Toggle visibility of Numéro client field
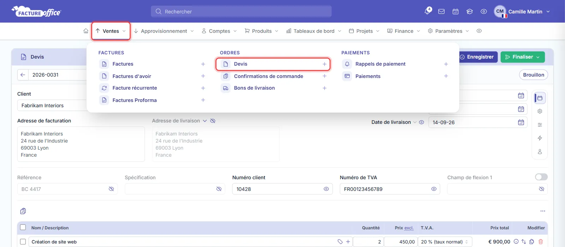 [326, 189]
